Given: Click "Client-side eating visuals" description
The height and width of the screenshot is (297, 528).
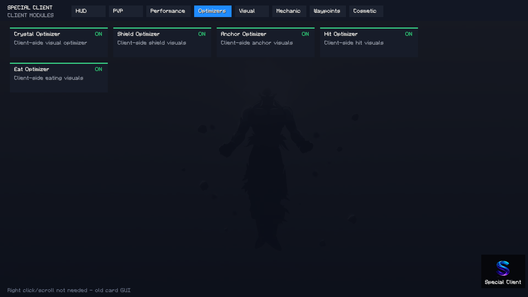Looking at the screenshot, I should 48,78.
